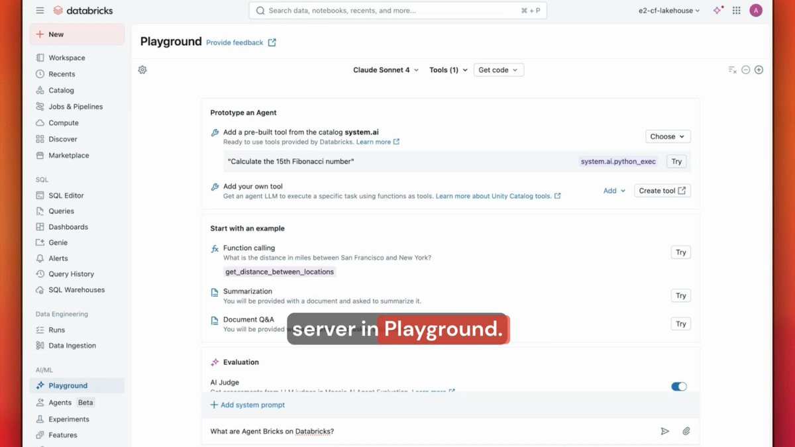Expand the Add your own tool dropdown
This screenshot has height=447, width=795.
[614, 191]
